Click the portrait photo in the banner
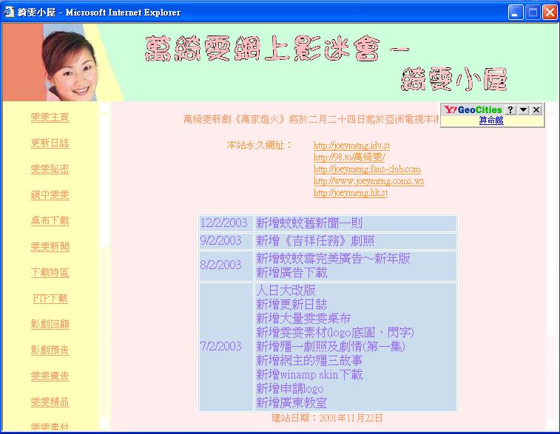 [x=70, y=64]
